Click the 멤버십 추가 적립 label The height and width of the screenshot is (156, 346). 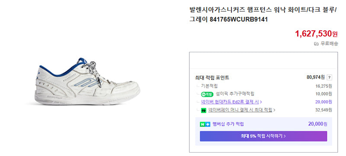pos(228,124)
